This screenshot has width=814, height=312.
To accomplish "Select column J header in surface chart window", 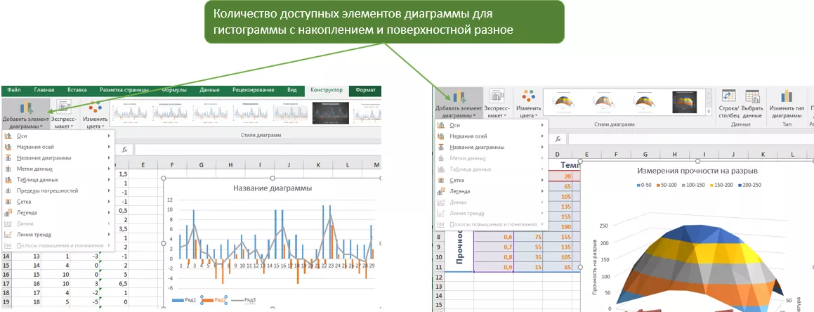I will pyautogui.click(x=733, y=155).
